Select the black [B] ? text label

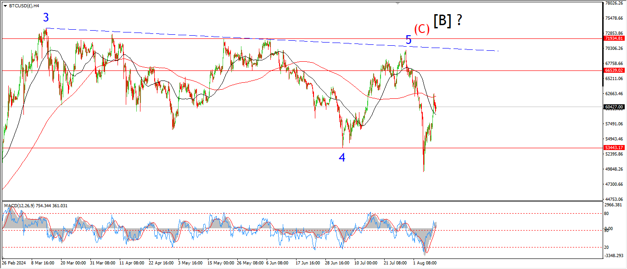[x=447, y=21]
